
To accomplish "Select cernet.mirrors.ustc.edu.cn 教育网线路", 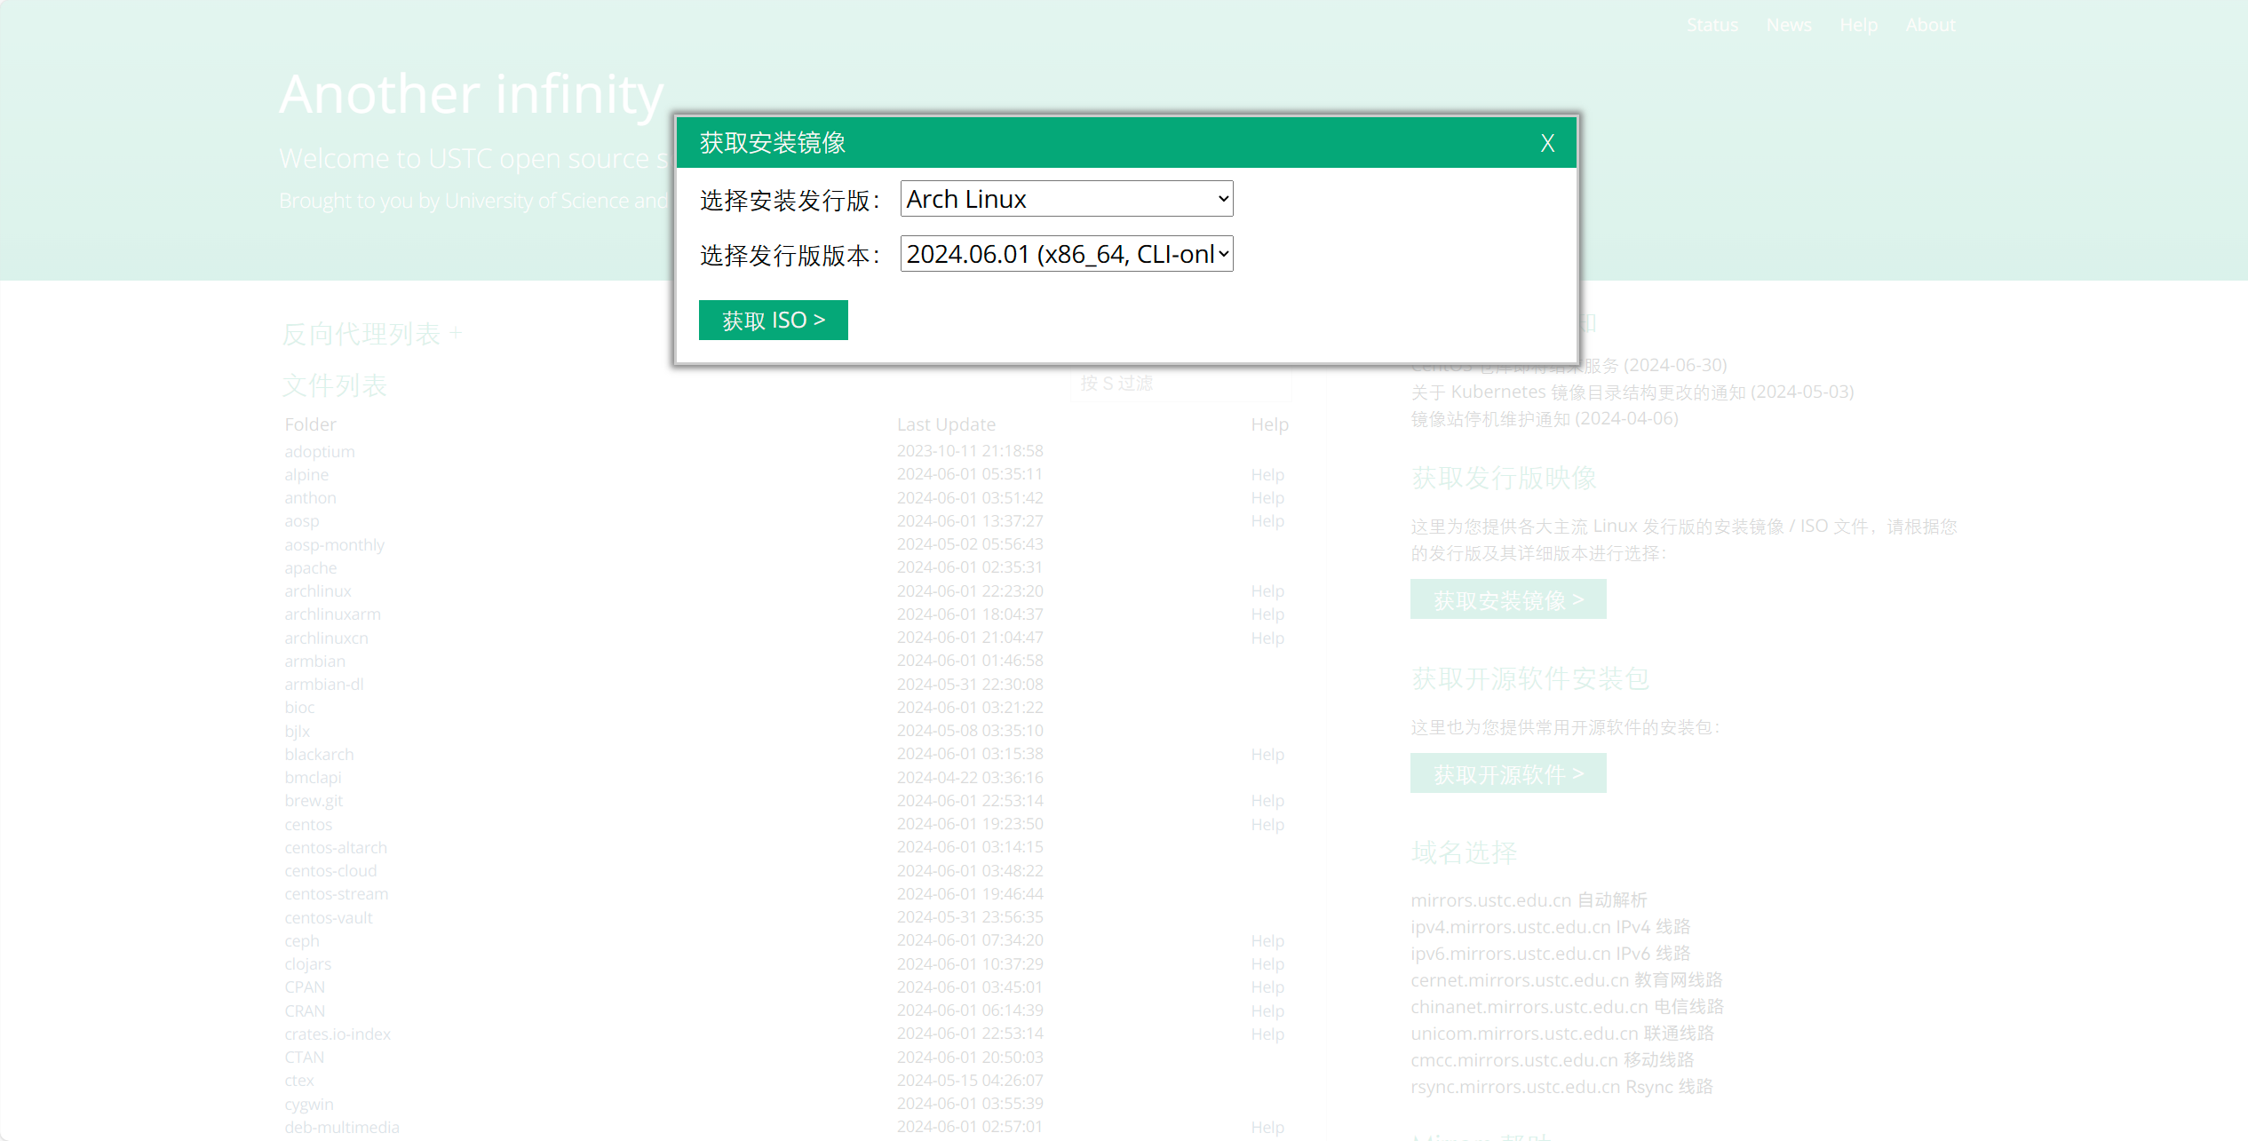I will 1566,979.
